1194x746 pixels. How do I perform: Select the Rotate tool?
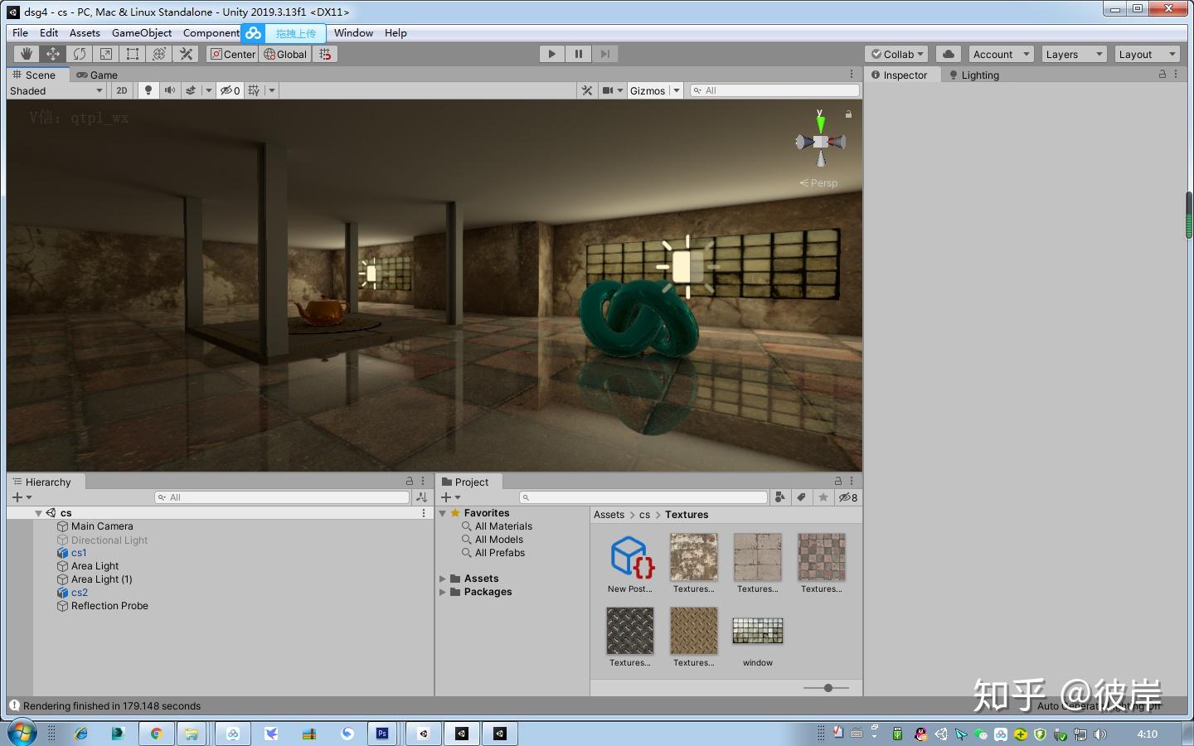[x=79, y=53]
